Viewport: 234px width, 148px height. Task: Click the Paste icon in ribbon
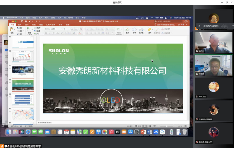click(12, 30)
